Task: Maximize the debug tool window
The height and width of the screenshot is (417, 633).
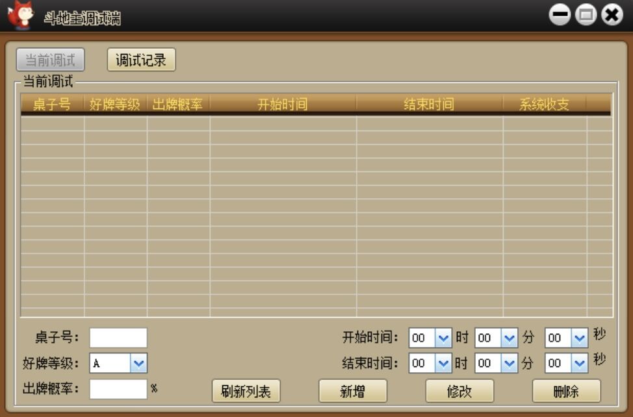Action: 586,15
